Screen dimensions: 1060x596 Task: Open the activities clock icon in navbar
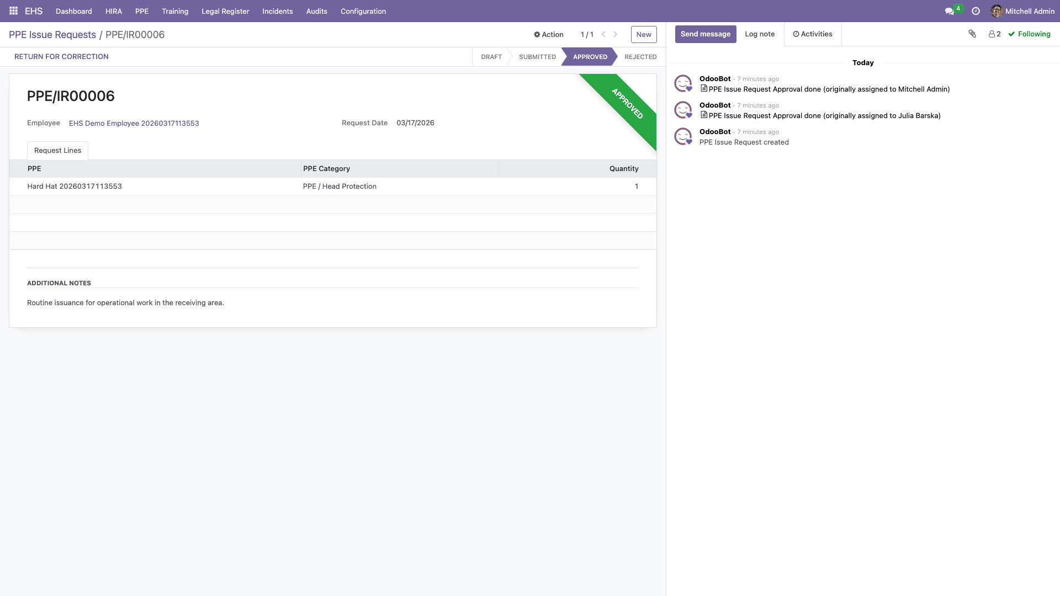click(976, 11)
